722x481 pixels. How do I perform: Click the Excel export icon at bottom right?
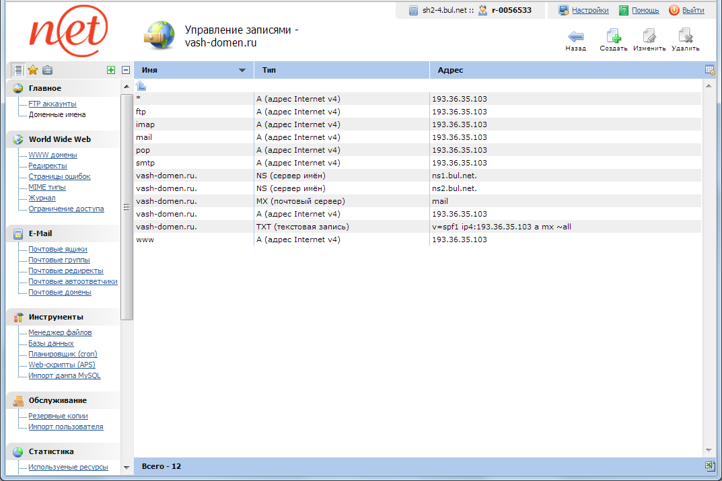click(709, 466)
